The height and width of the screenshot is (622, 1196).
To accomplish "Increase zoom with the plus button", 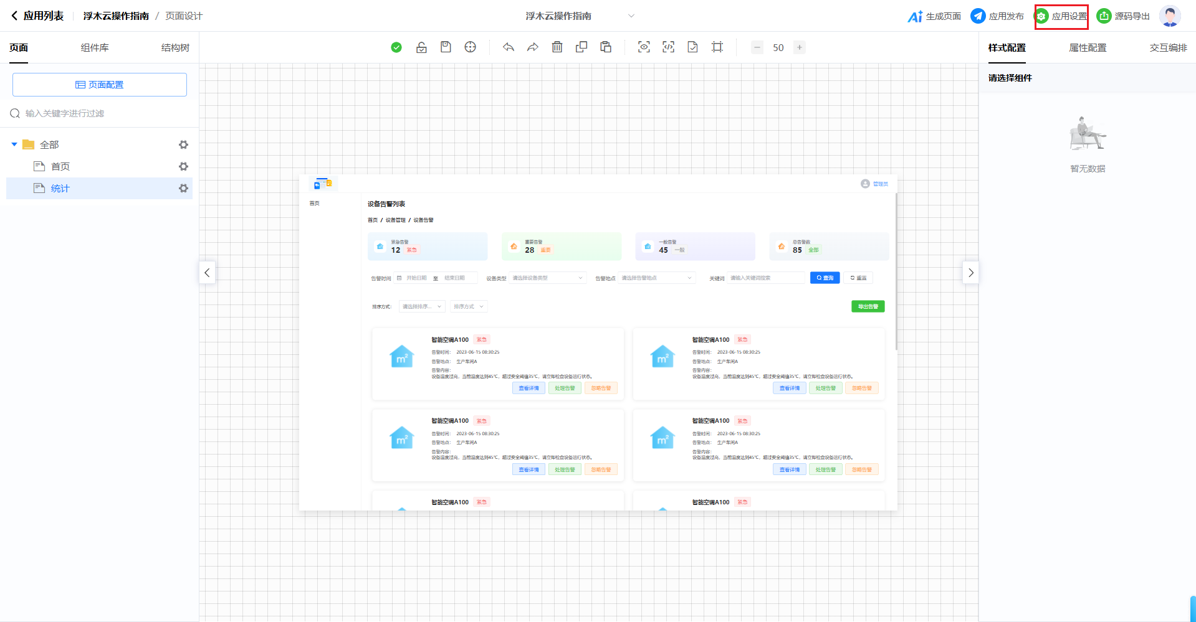I will click(x=799, y=47).
